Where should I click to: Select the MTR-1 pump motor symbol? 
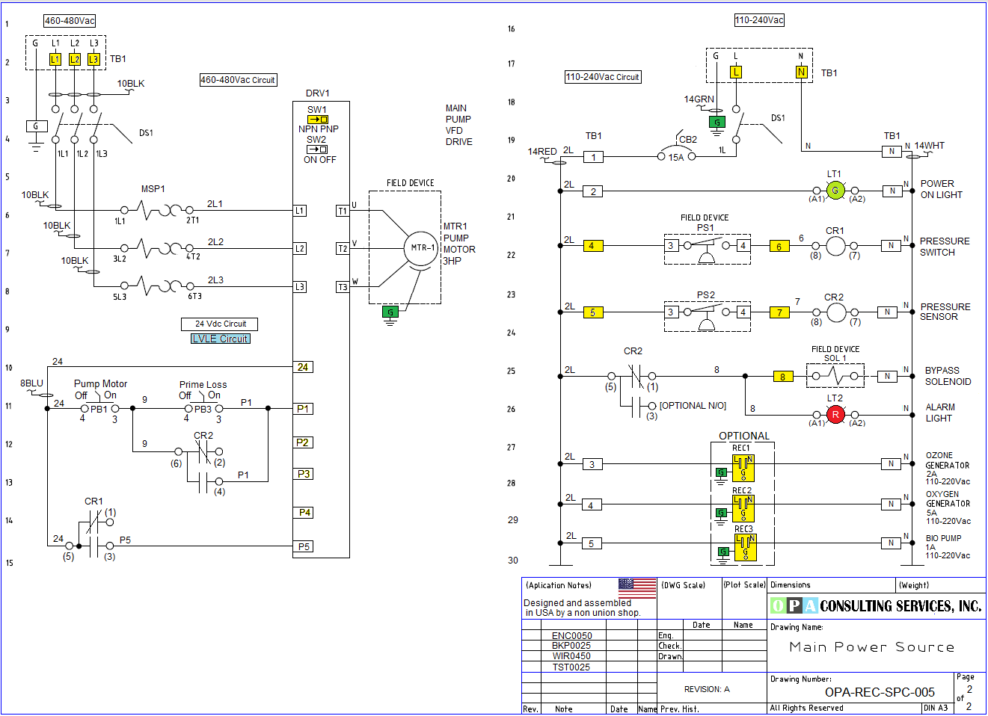point(421,247)
